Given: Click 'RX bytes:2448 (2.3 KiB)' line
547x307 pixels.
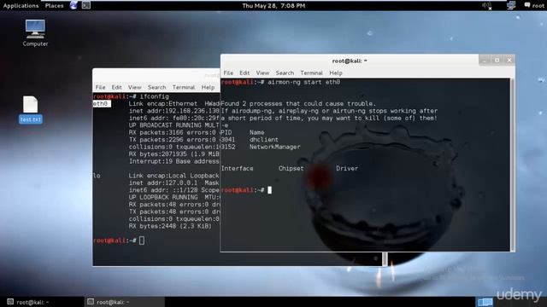Looking at the screenshot, I should coord(170,226).
